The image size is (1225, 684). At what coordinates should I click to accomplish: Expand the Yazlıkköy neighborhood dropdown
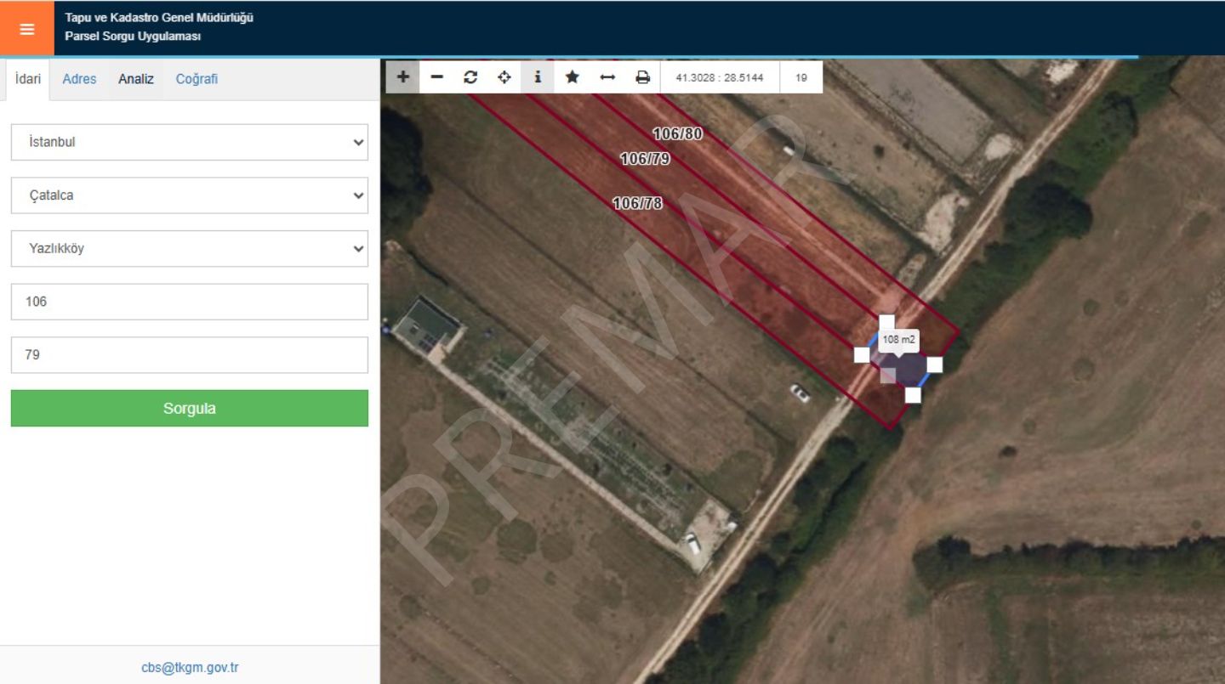(x=189, y=249)
